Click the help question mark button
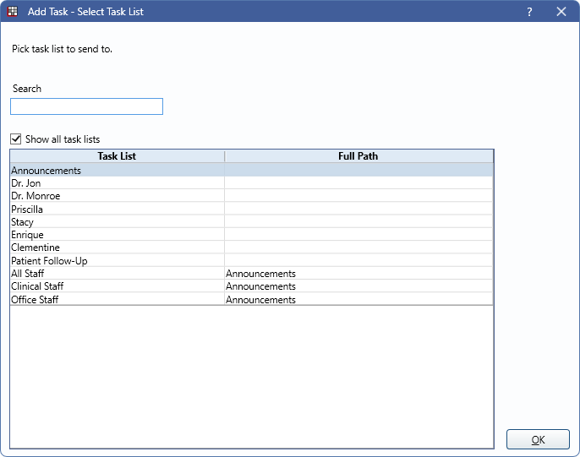 (x=529, y=12)
